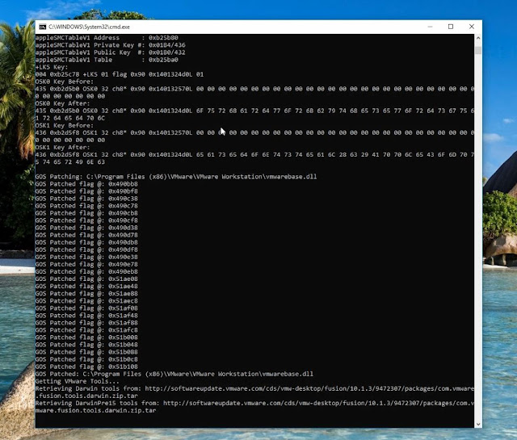Click the 'GOS Patched flag @: 0x490cf8' line
The width and height of the screenshot is (517, 440).
point(86,220)
